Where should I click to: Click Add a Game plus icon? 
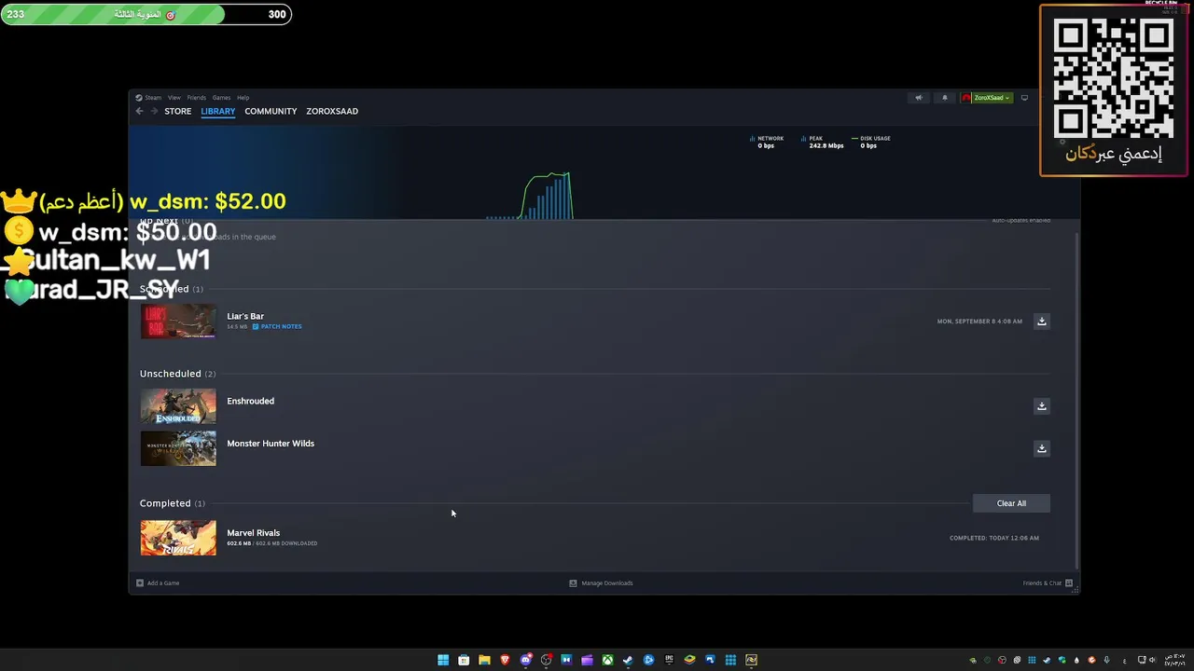140,583
